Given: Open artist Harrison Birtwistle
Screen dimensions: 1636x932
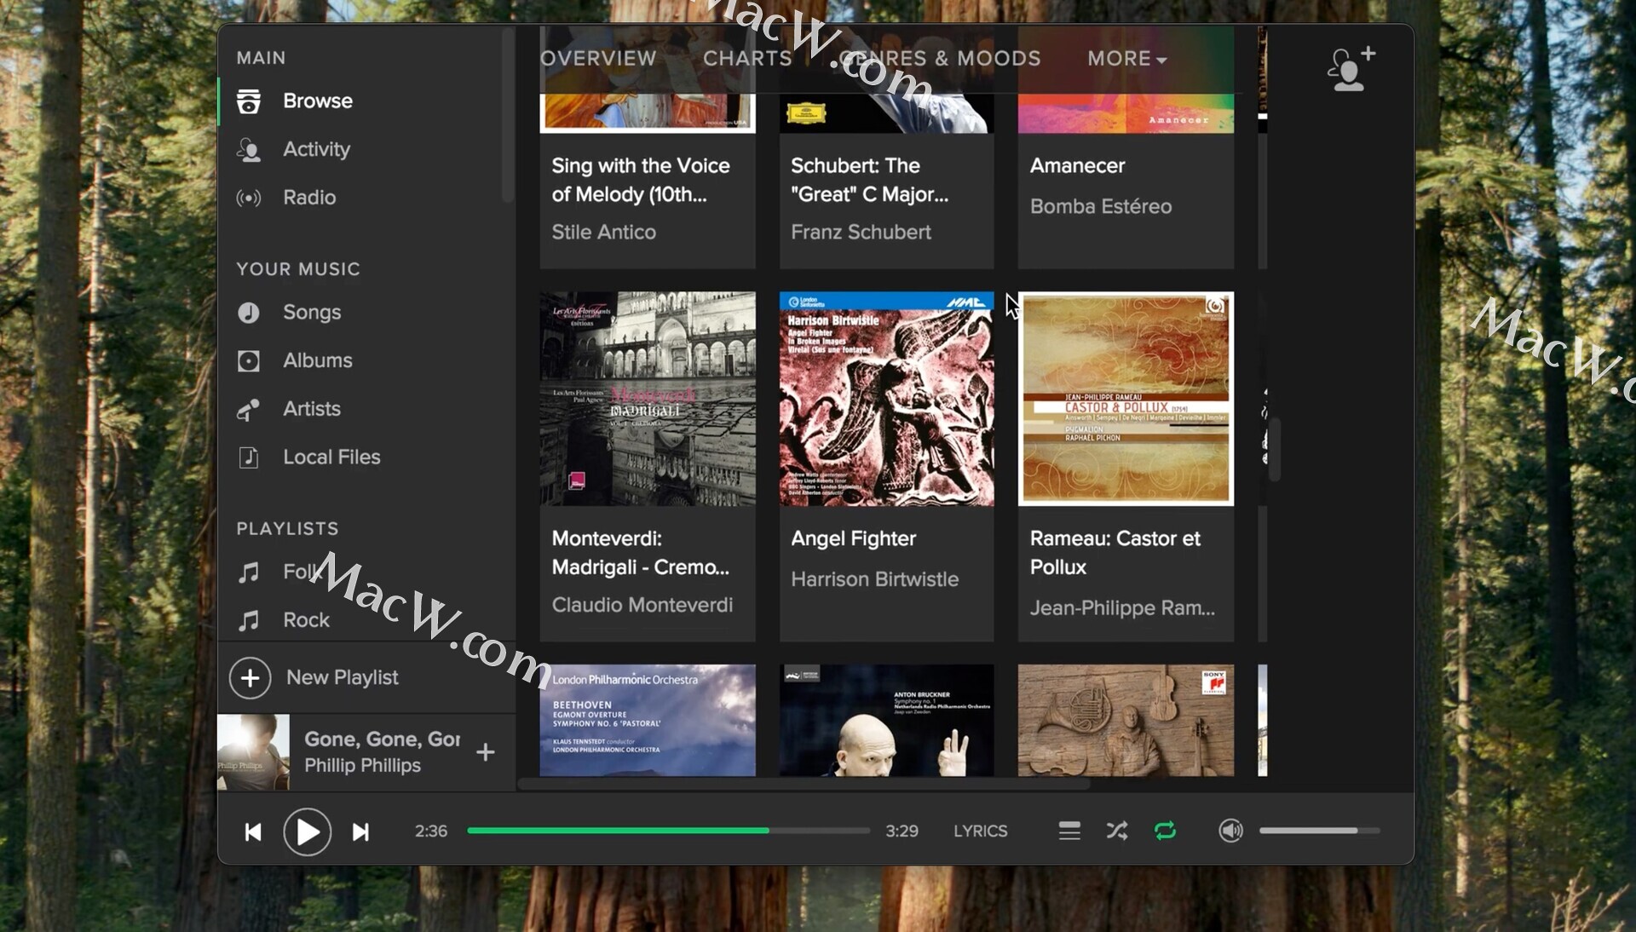Looking at the screenshot, I should [x=874, y=580].
